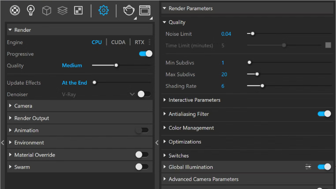Viewport: 336px width, 189px height.
Task: Open the Geometry cube icon tab
Action: point(46,10)
